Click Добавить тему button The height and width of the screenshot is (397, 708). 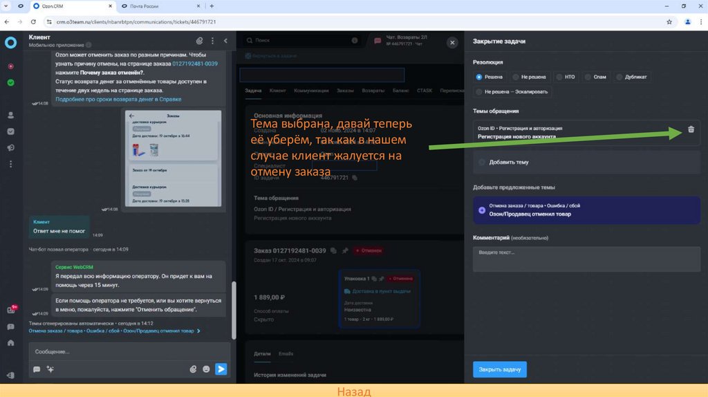pyautogui.click(x=586, y=162)
